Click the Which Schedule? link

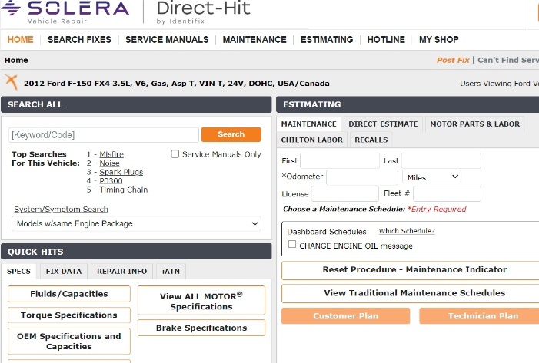(x=407, y=231)
